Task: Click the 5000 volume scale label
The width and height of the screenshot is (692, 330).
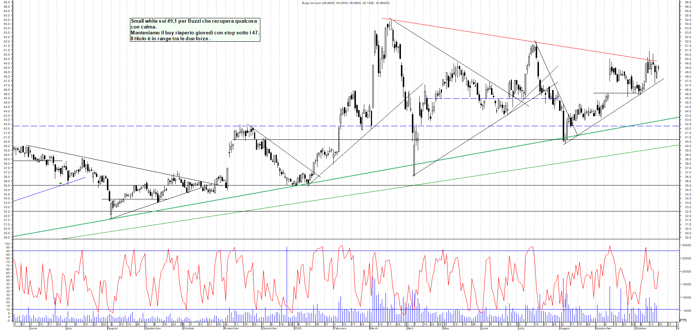Action: [687, 311]
